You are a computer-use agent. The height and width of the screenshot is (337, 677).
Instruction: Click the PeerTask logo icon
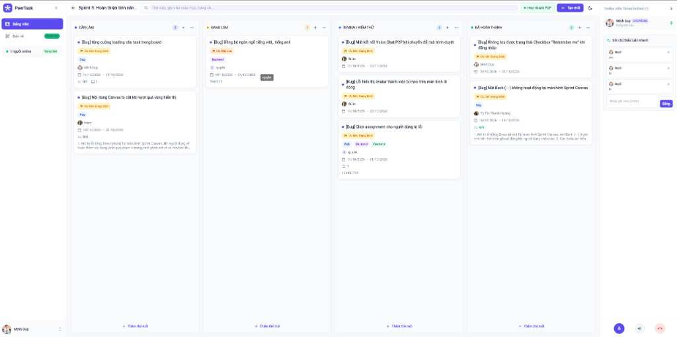click(8, 8)
